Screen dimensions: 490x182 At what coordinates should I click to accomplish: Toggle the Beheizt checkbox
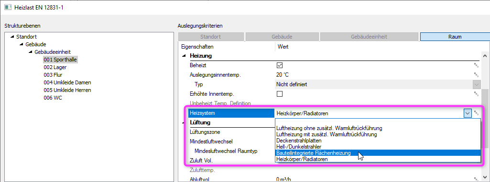[279, 65]
